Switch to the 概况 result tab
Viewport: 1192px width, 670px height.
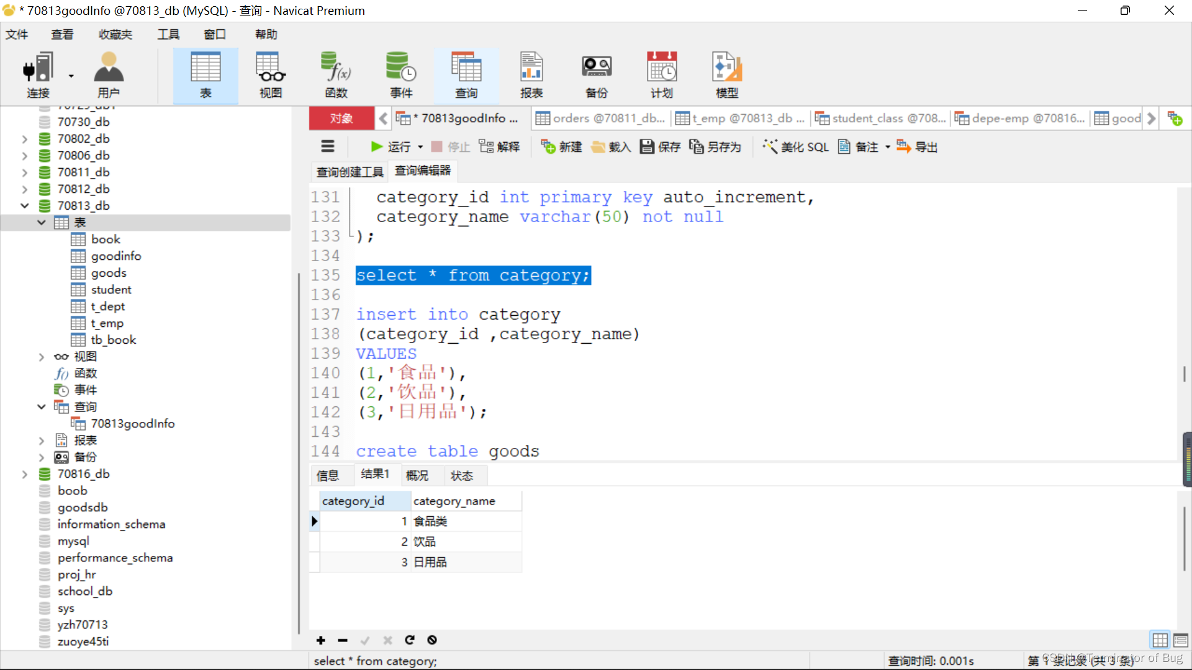[x=417, y=476]
